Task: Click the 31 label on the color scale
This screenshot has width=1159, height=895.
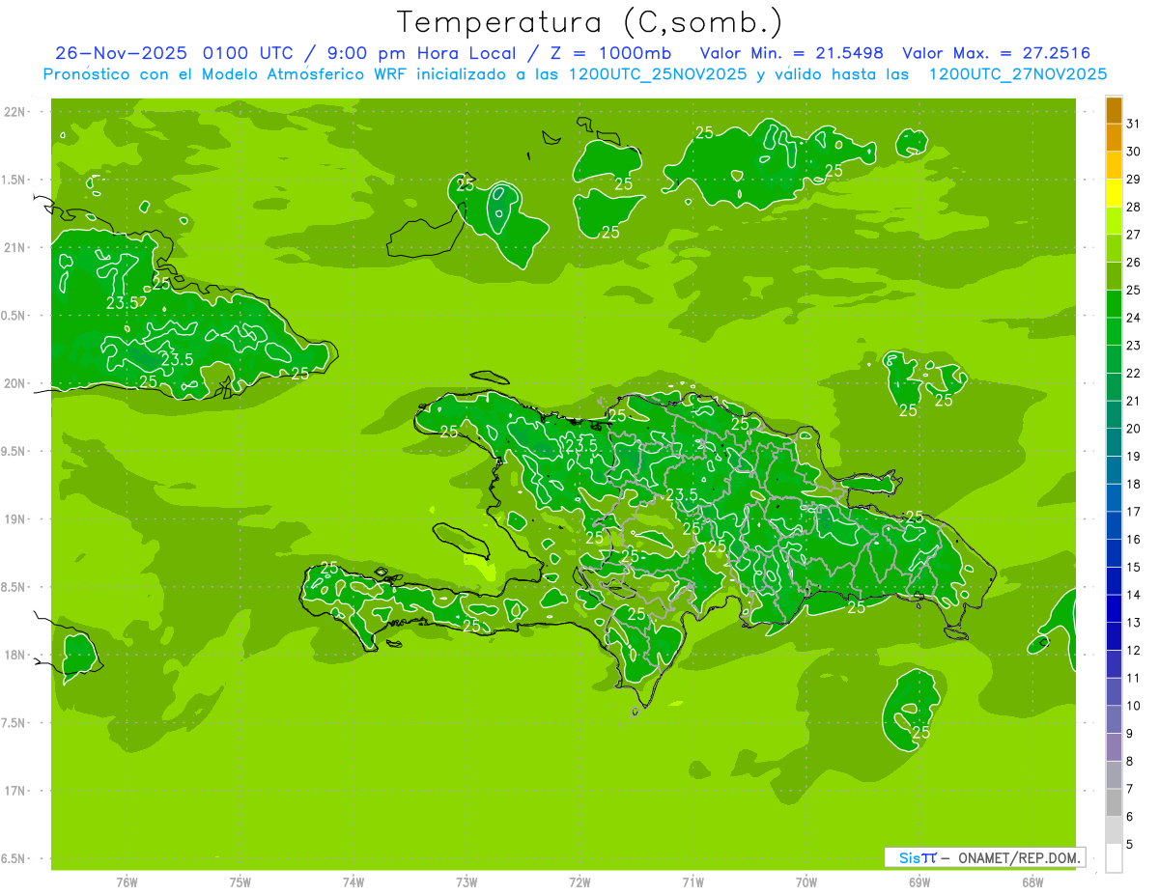Action: [x=1134, y=124]
